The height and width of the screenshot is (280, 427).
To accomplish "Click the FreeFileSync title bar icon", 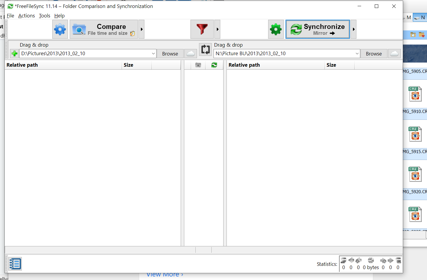I will [x=10, y=6].
